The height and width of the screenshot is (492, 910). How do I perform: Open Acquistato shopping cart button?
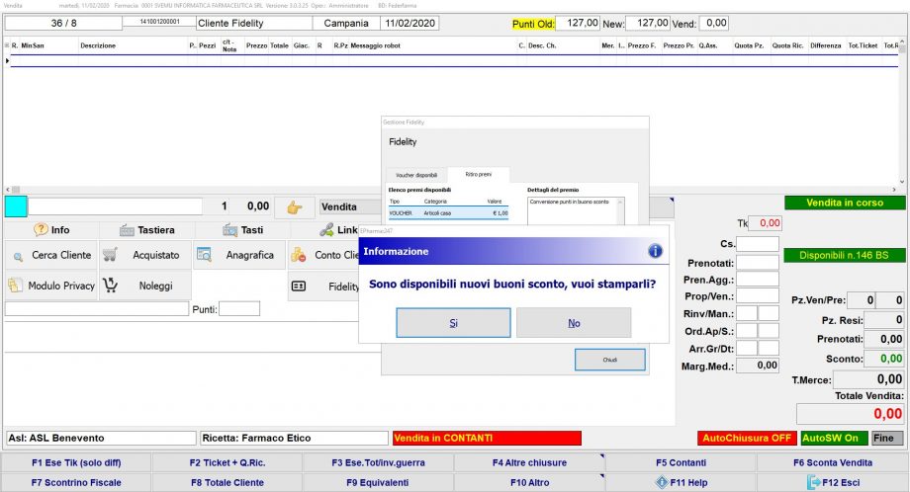(x=144, y=255)
